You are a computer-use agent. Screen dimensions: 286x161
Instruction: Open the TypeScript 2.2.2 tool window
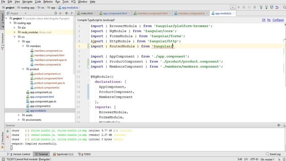tap(63, 154)
